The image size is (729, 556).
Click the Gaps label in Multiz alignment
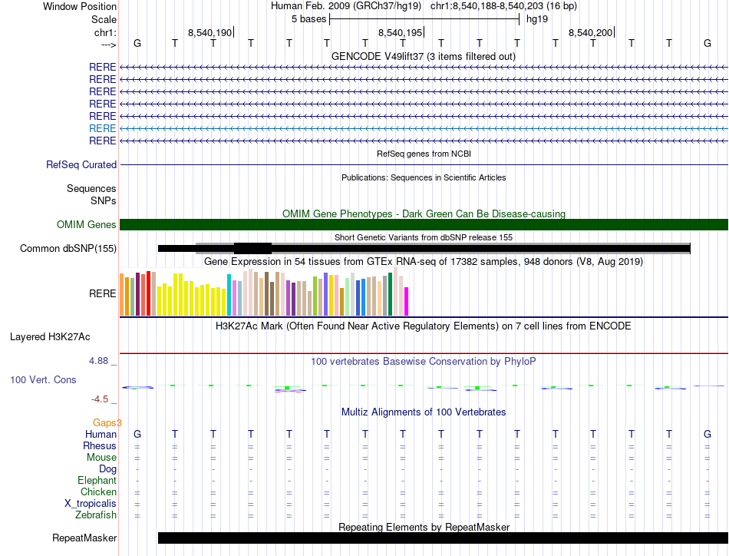(x=104, y=422)
